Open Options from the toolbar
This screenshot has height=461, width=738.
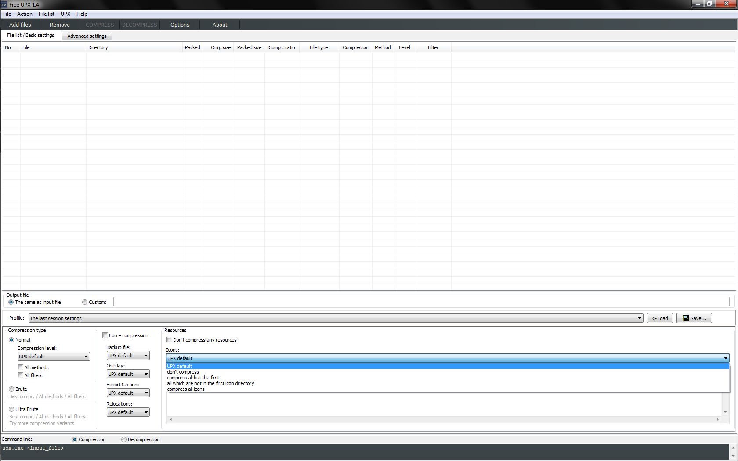180,25
